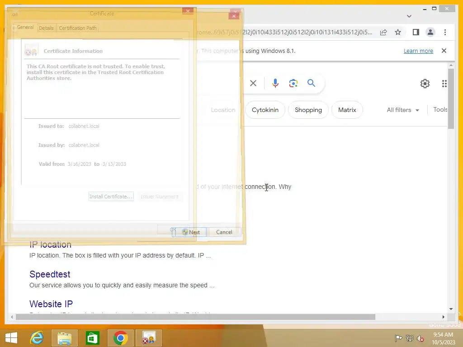Open the Website IP result link
The height and width of the screenshot is (347, 463).
coord(51,304)
